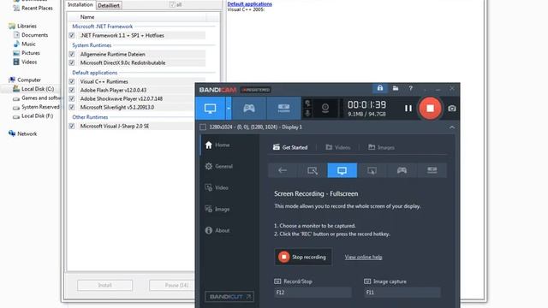Viewport: 548px width, 308px height.
Task: Click the Stop recording button
Action: pos(303,257)
